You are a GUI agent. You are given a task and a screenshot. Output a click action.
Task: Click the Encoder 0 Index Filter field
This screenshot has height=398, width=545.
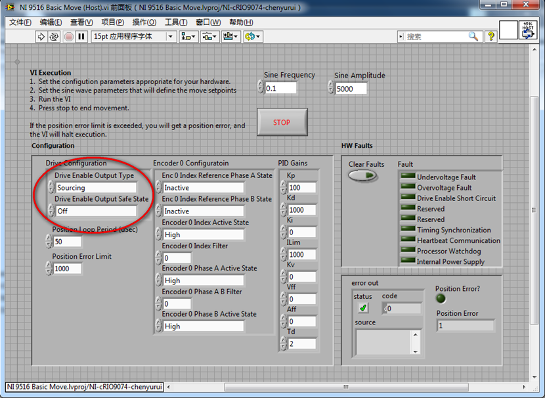click(177, 257)
